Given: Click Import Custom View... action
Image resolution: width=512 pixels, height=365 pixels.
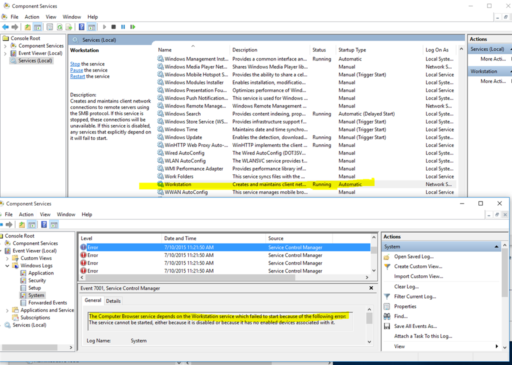Looking at the screenshot, I should pos(418,276).
